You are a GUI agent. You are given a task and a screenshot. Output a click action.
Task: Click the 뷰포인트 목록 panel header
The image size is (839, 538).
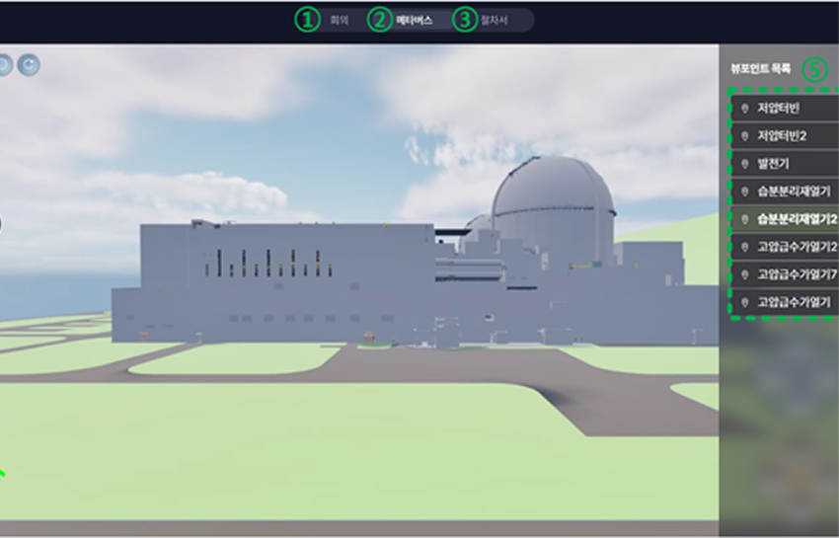click(760, 69)
